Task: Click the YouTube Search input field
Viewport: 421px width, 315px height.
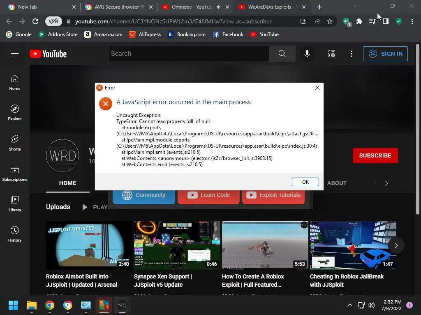Action: 189,54
